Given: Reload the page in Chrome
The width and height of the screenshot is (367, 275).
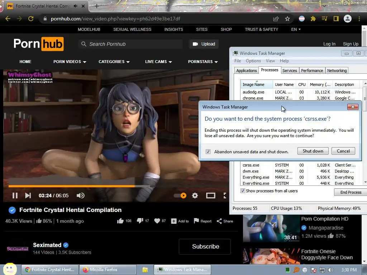Looking at the screenshot, I should 31,19.
